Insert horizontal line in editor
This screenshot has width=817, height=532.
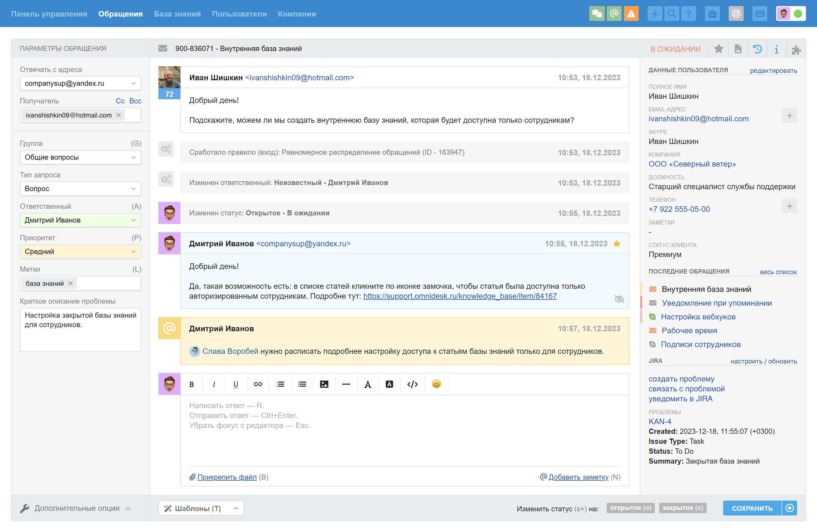pyautogui.click(x=346, y=384)
